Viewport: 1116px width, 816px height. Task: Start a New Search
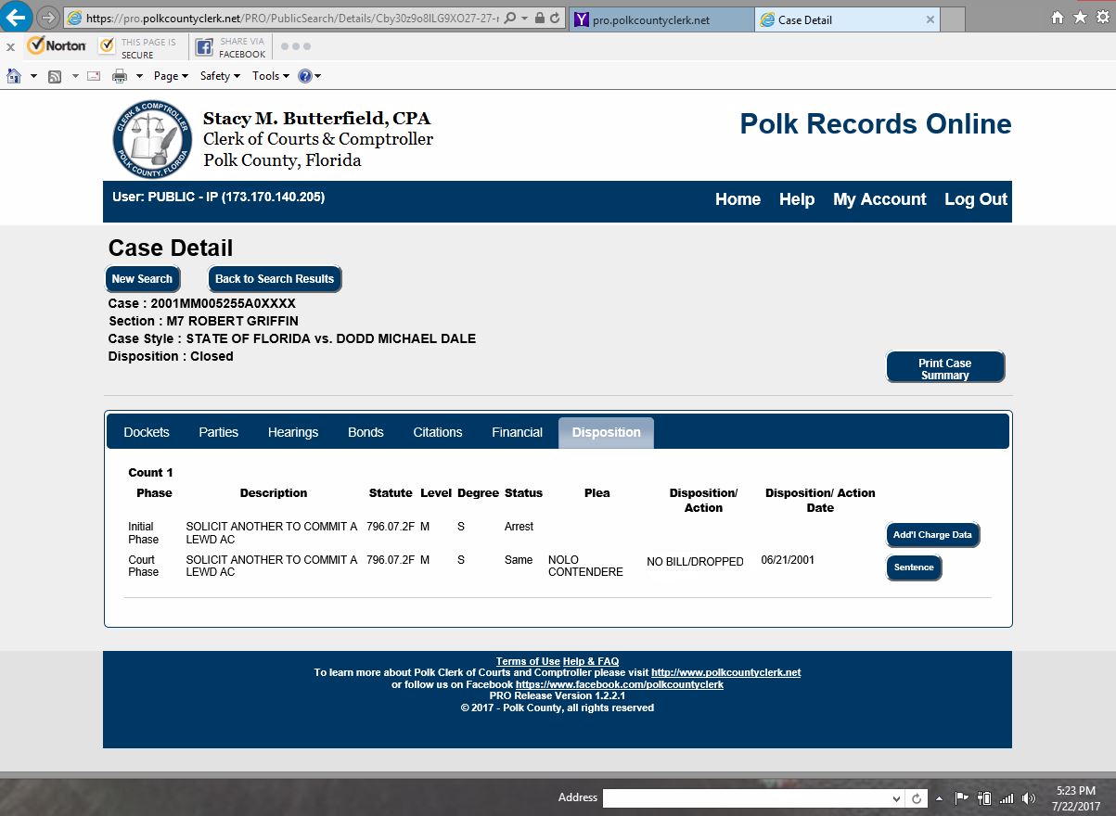tap(142, 279)
